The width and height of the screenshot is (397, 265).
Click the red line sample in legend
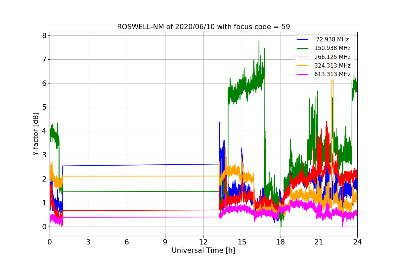[x=303, y=57]
